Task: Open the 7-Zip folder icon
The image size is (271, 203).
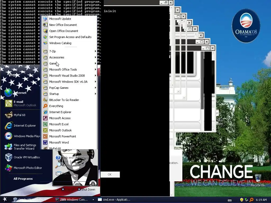Action: click(45, 51)
